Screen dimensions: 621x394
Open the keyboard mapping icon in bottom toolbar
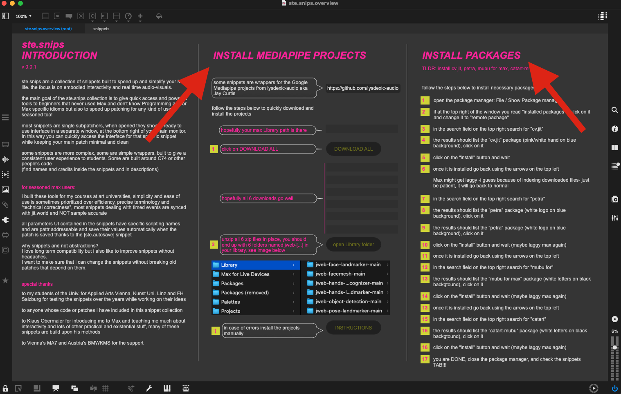[x=186, y=388]
